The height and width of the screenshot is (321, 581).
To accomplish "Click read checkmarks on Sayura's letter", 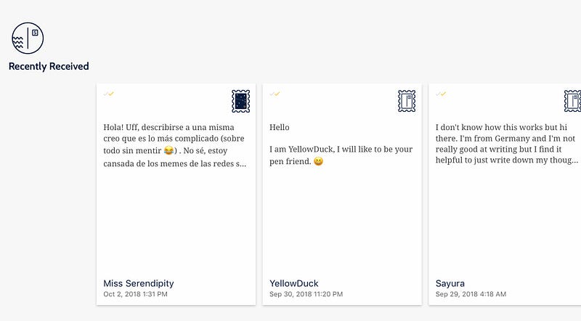I will tap(441, 94).
